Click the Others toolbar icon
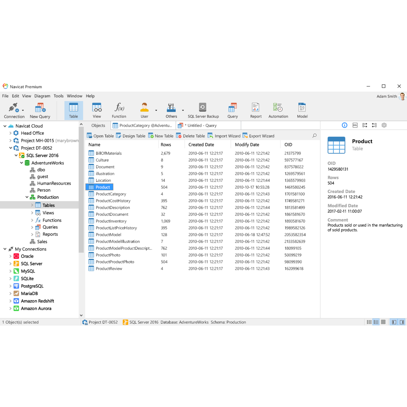 (171, 111)
